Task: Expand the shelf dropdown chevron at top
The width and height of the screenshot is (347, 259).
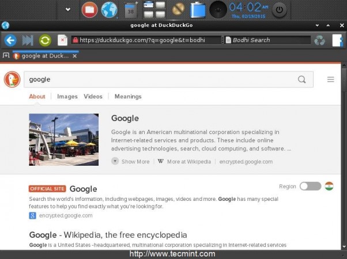Action: 68,9
